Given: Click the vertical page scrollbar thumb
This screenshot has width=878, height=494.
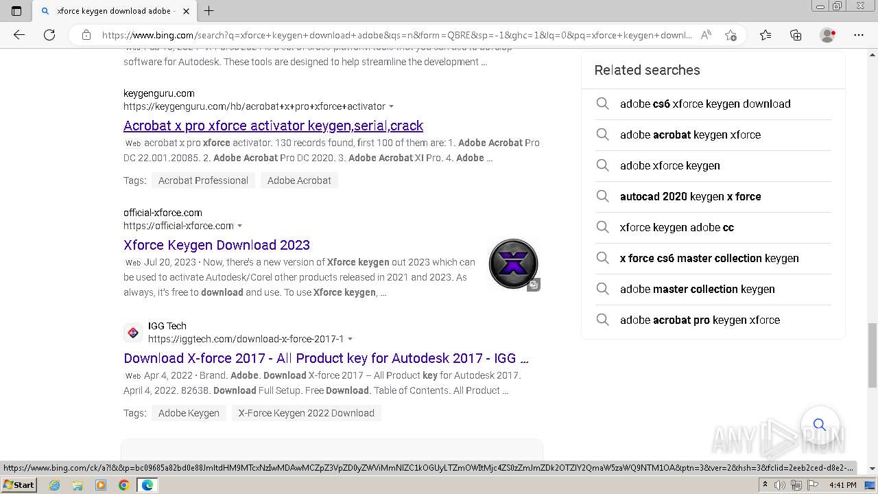Looking at the screenshot, I should 873,355.
